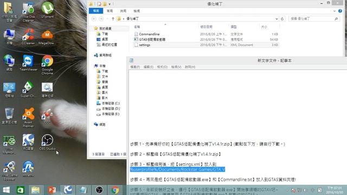This screenshot has height=195, width=347.
Task: Expand the Explorer ribbon with the chevron
Action: [335, 11]
